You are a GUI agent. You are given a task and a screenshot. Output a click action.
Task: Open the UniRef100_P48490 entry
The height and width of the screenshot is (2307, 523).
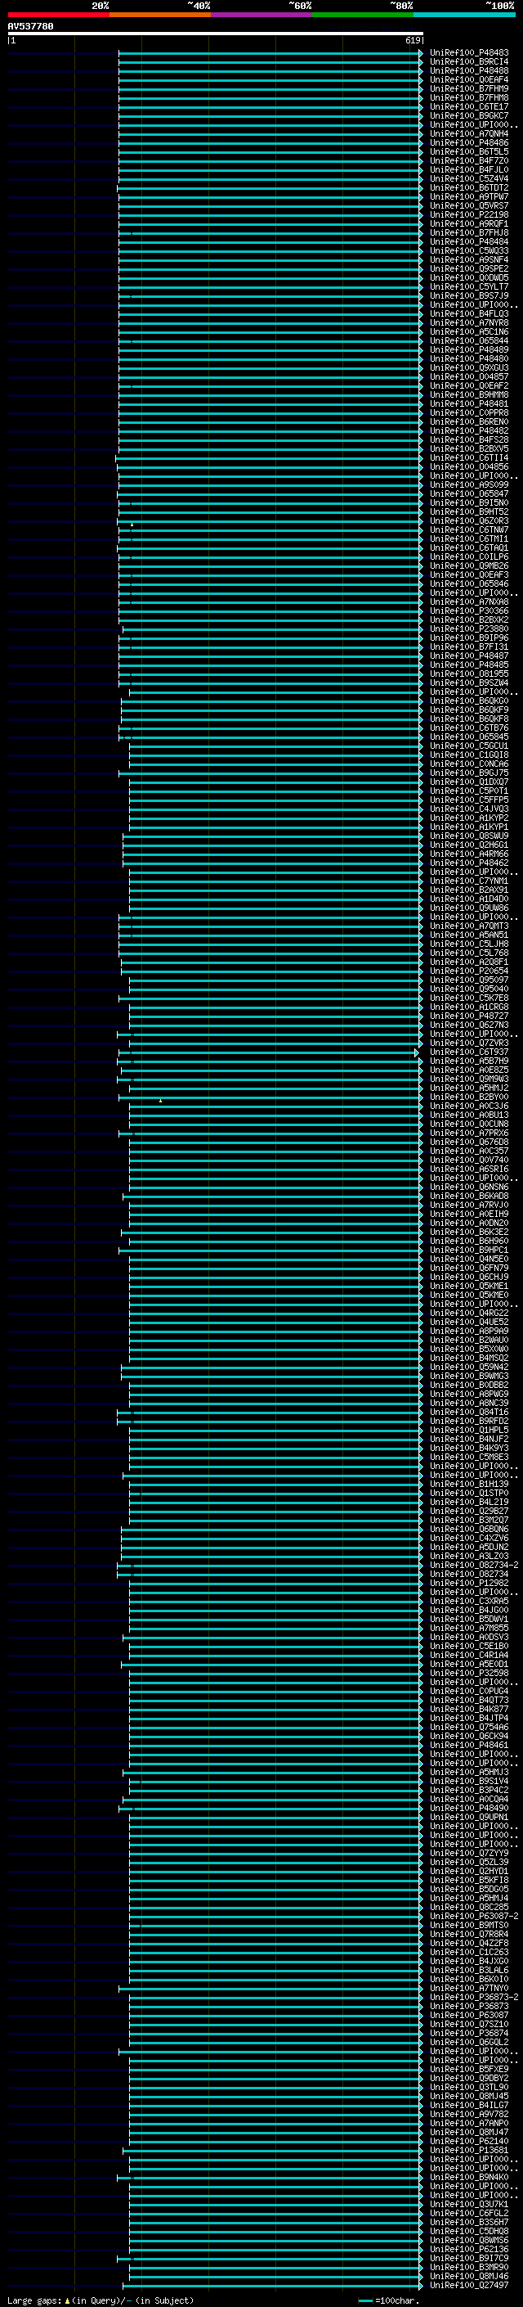469,1808
